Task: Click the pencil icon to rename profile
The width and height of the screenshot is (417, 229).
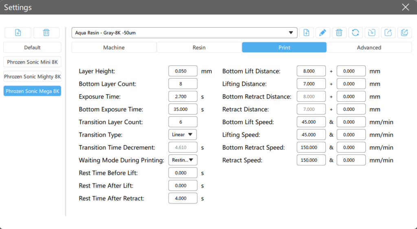Action: pos(323,33)
